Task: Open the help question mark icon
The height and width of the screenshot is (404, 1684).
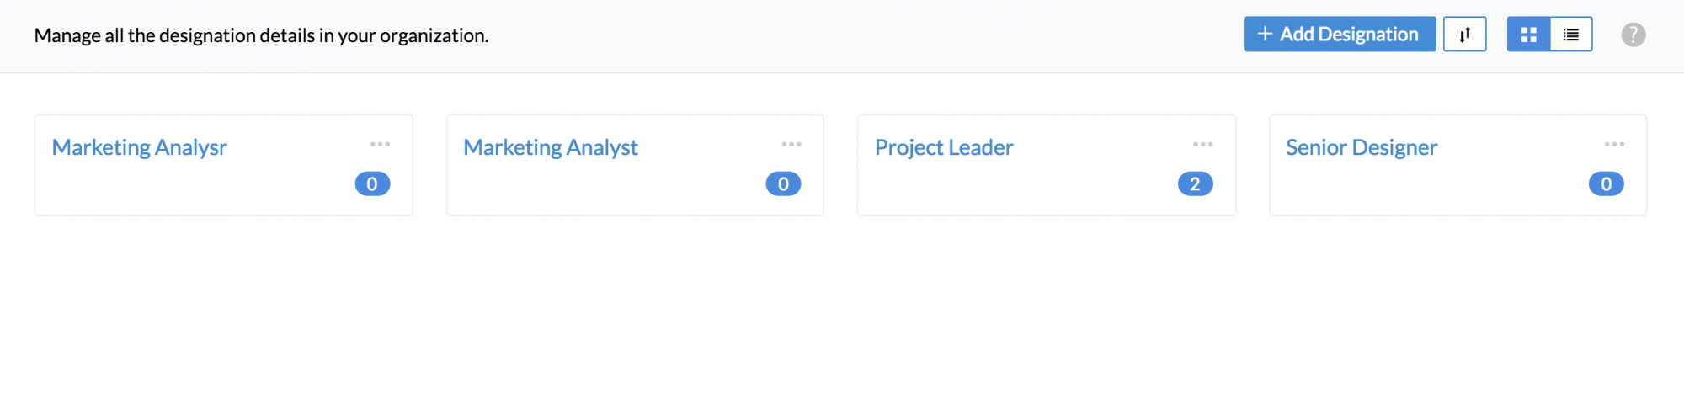Action: point(1633,35)
